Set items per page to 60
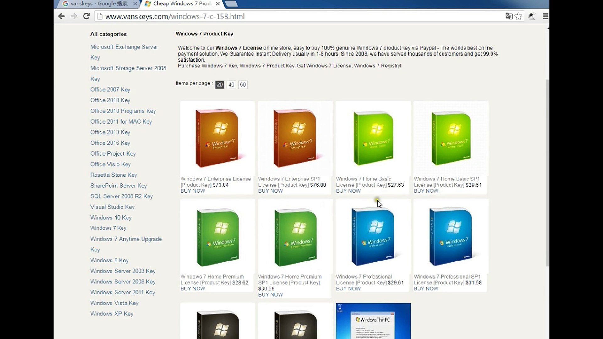Viewport: 603px width, 339px height. tap(243, 84)
